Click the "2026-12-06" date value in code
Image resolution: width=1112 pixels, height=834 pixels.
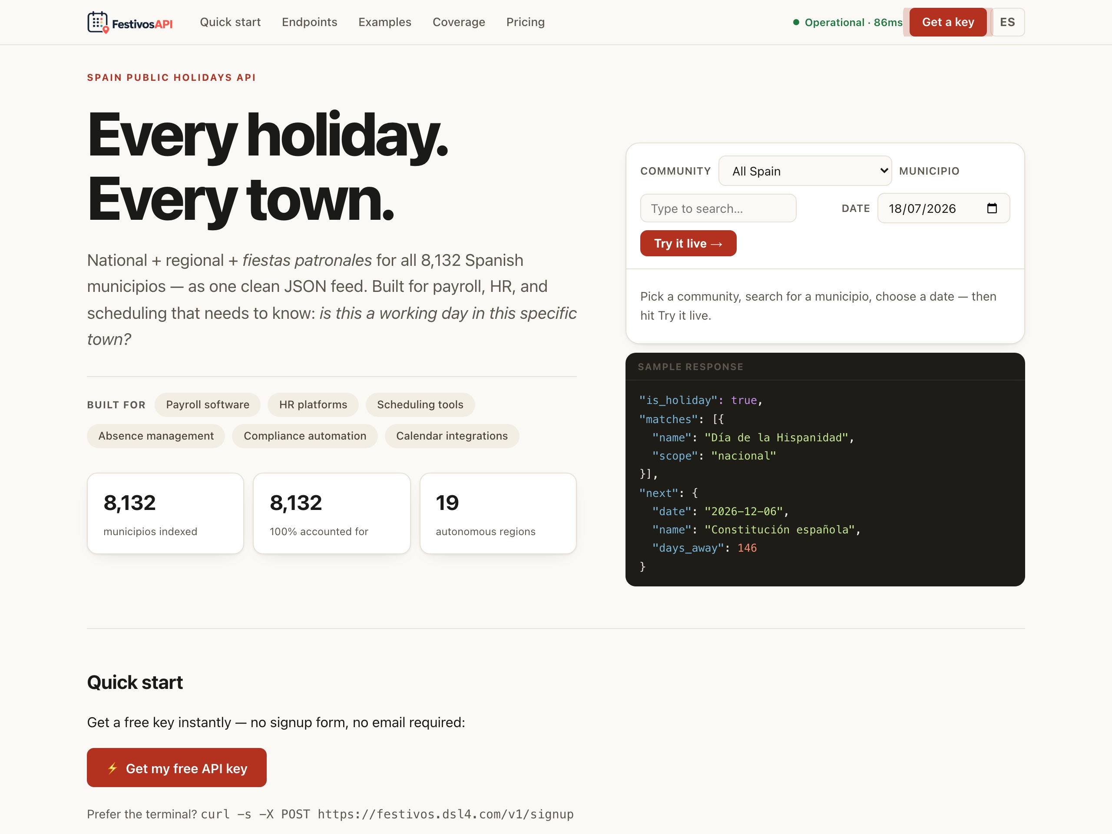[744, 511]
